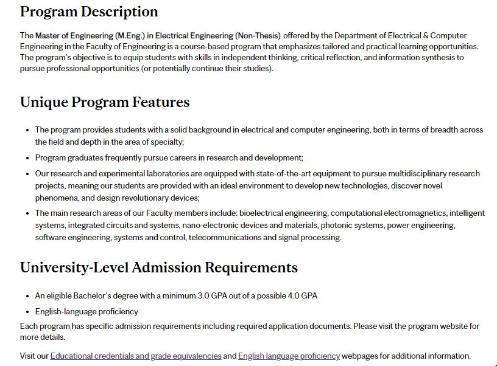The height and width of the screenshot is (366, 497).
Task: Click the bold Master of Engineering program name
Action: [158, 35]
